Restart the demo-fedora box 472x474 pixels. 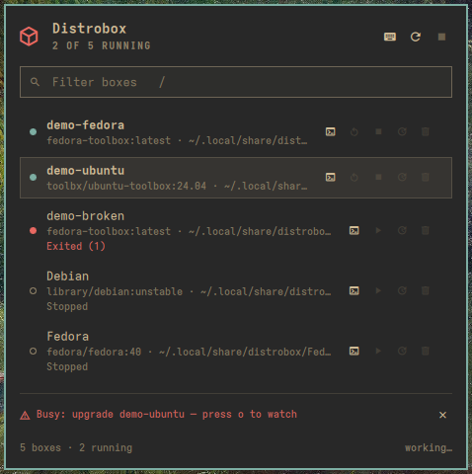(354, 131)
